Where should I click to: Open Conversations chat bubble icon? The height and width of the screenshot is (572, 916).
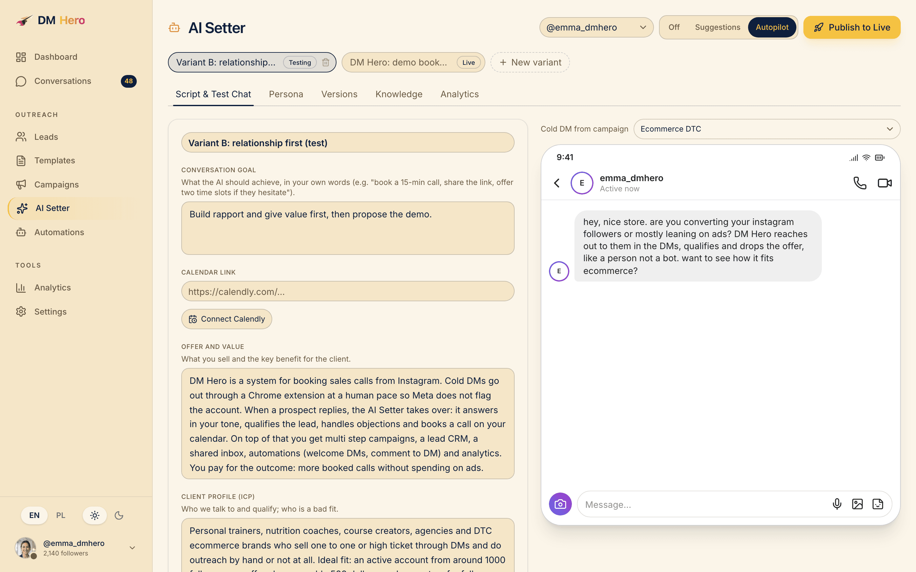point(21,81)
